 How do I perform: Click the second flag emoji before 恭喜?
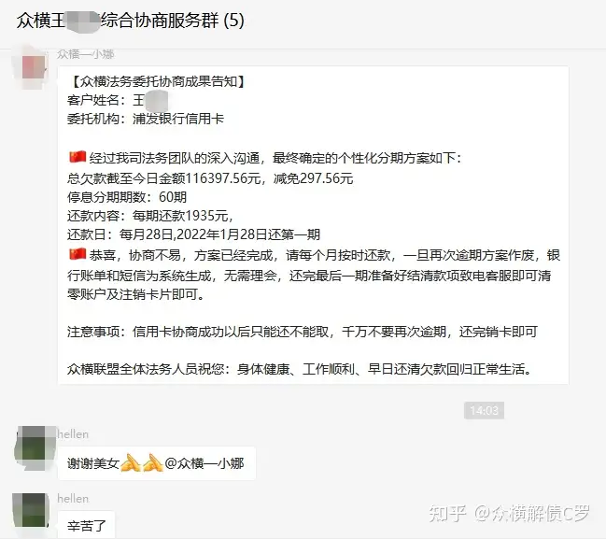click(x=78, y=254)
